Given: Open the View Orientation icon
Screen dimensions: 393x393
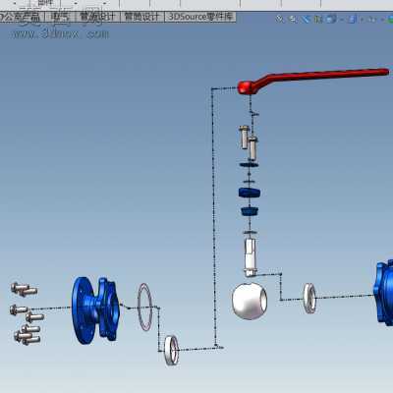Looking at the screenshot, I should pyautogui.click(x=331, y=20).
